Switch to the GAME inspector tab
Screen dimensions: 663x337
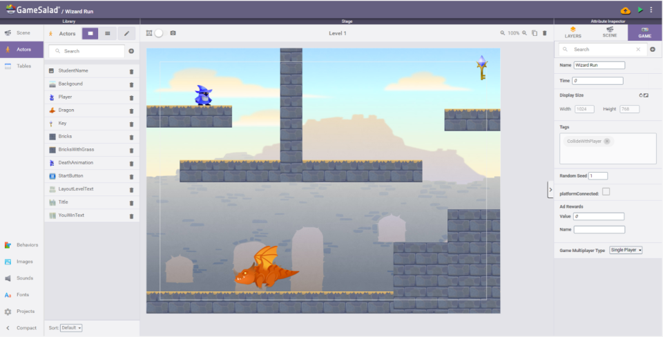click(645, 32)
